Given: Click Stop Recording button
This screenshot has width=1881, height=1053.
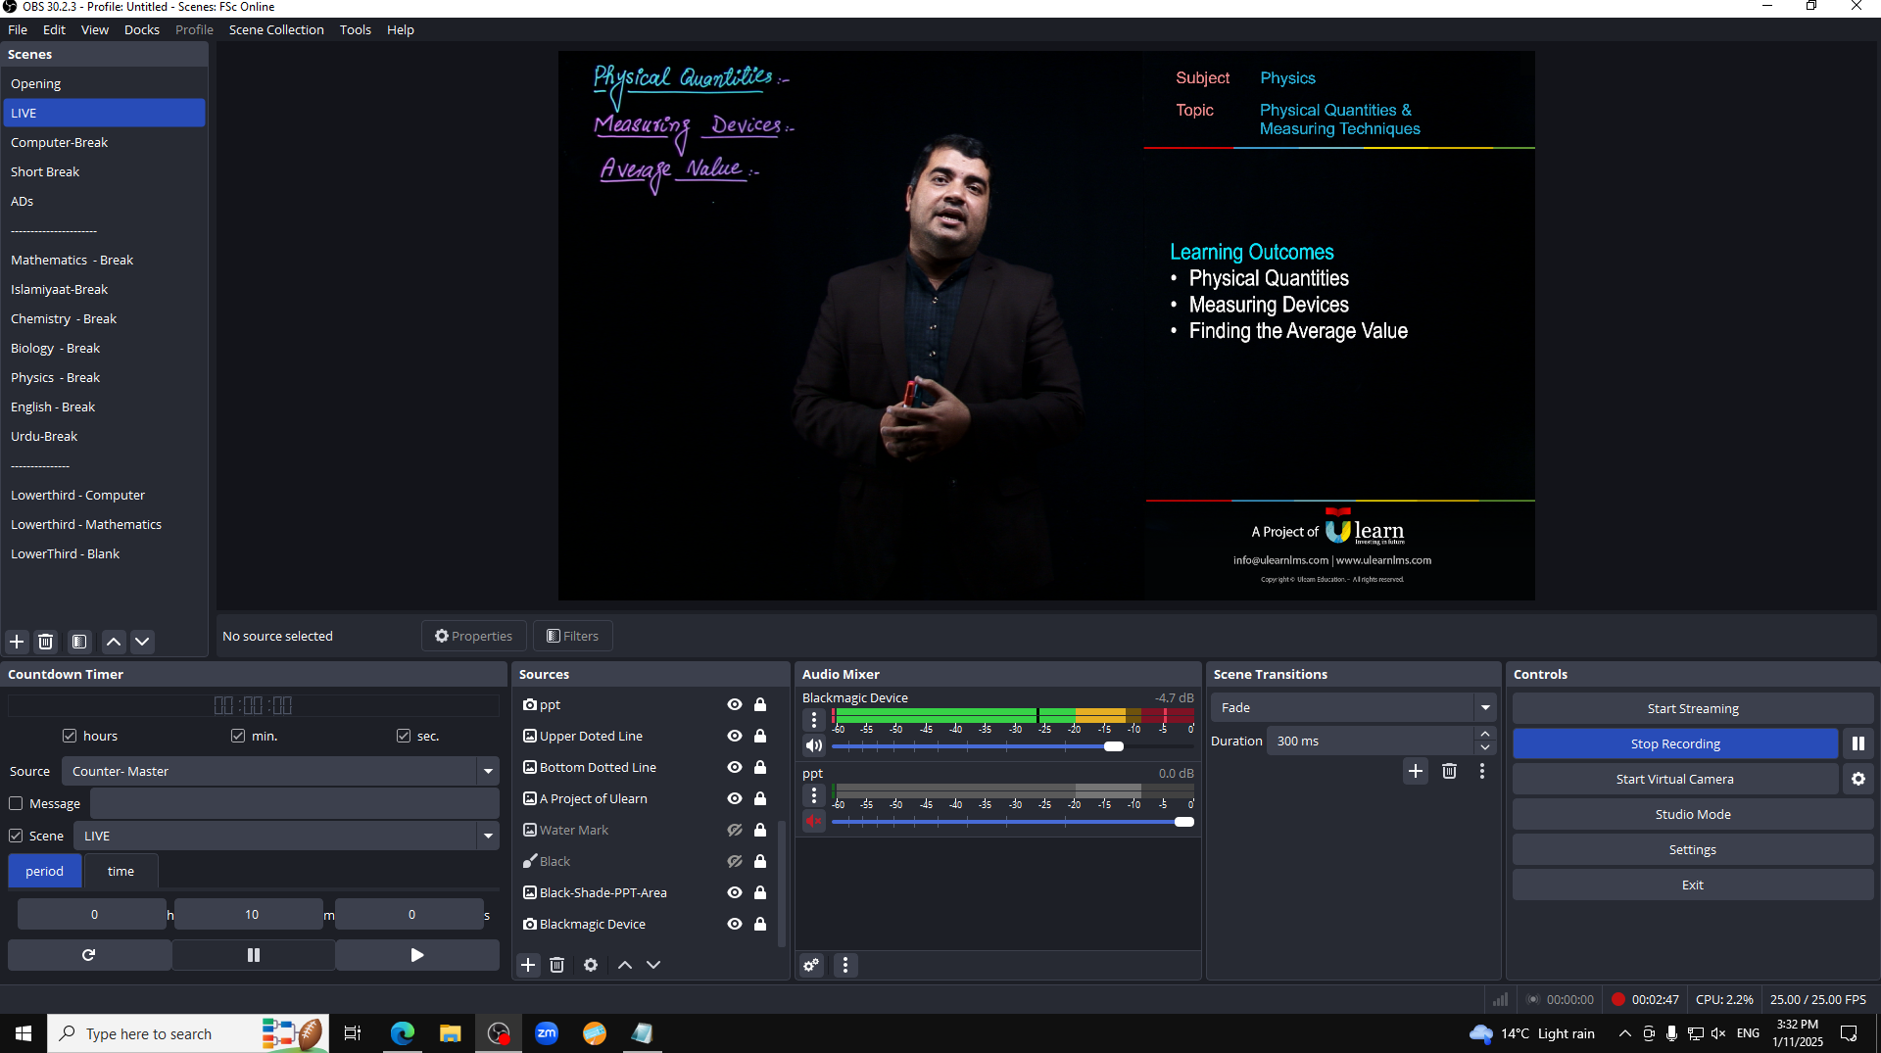Looking at the screenshot, I should pos(1675,743).
